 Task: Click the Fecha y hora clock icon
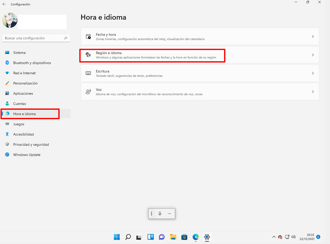[88, 36]
